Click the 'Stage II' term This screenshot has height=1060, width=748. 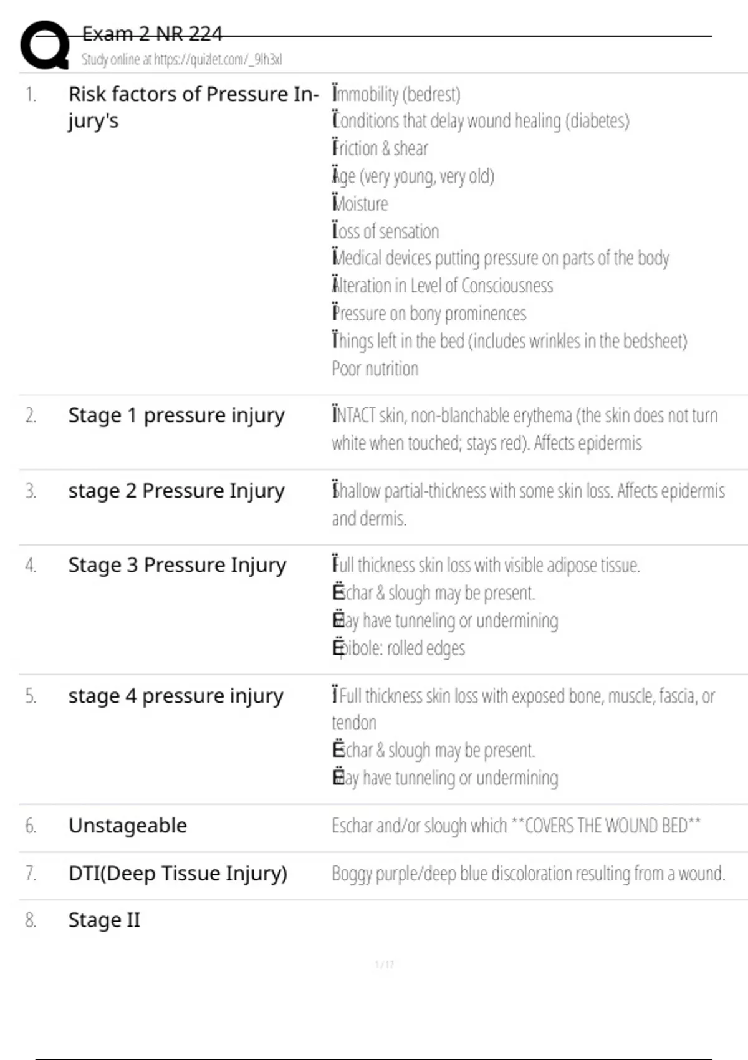pos(104,920)
